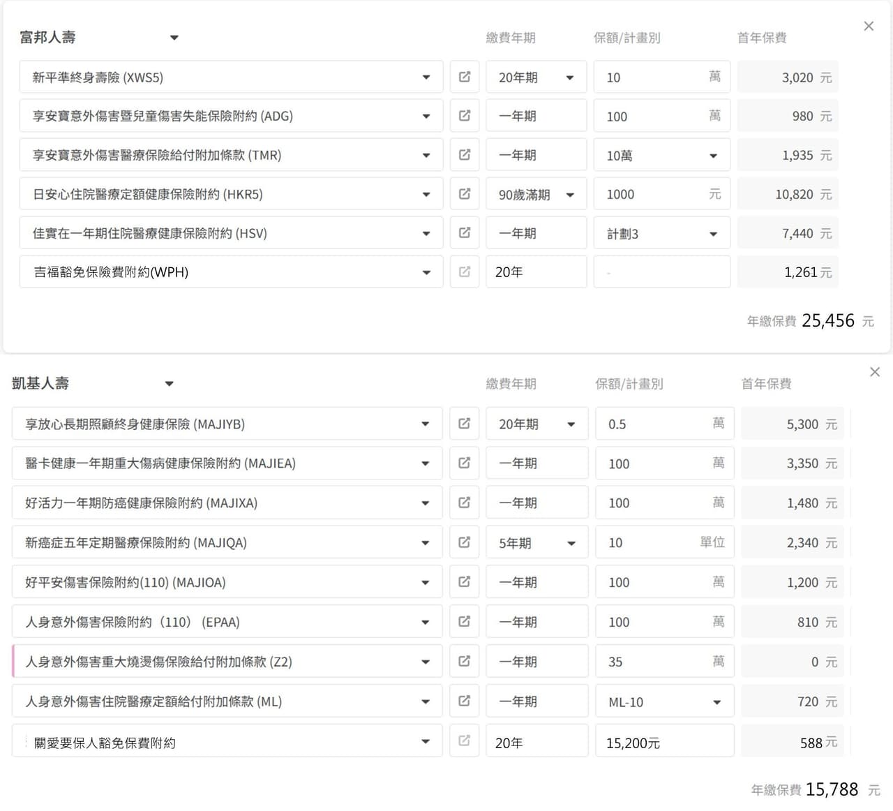Open external link for 新癌症五年定期 (MAJIQA)
The height and width of the screenshot is (811, 893).
464,542
